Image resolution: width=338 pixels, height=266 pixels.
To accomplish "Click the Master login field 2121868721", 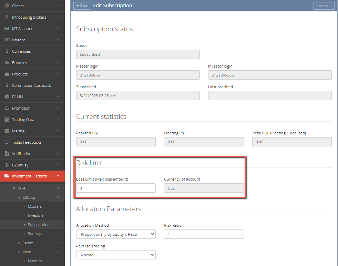I will pyautogui.click(x=138, y=75).
